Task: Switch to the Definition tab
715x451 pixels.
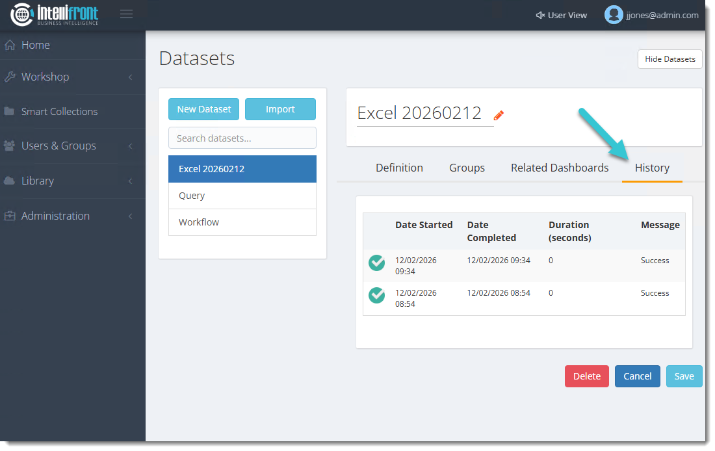Action: [399, 168]
